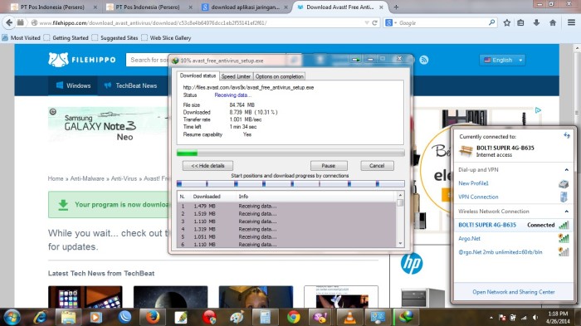
Task: Click the green download progress bar
Action: (x=290, y=153)
